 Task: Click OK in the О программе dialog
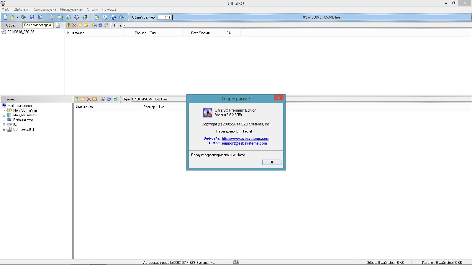pos(272,162)
